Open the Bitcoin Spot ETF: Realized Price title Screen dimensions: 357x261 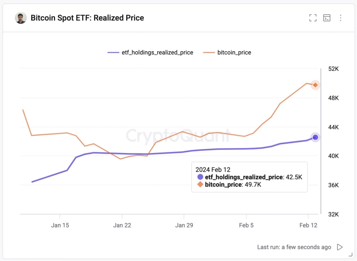click(87, 18)
